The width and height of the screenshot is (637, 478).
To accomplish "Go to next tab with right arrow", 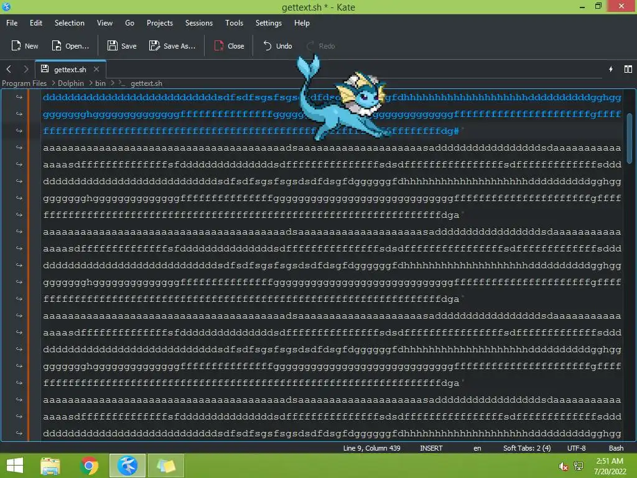I will click(26, 69).
